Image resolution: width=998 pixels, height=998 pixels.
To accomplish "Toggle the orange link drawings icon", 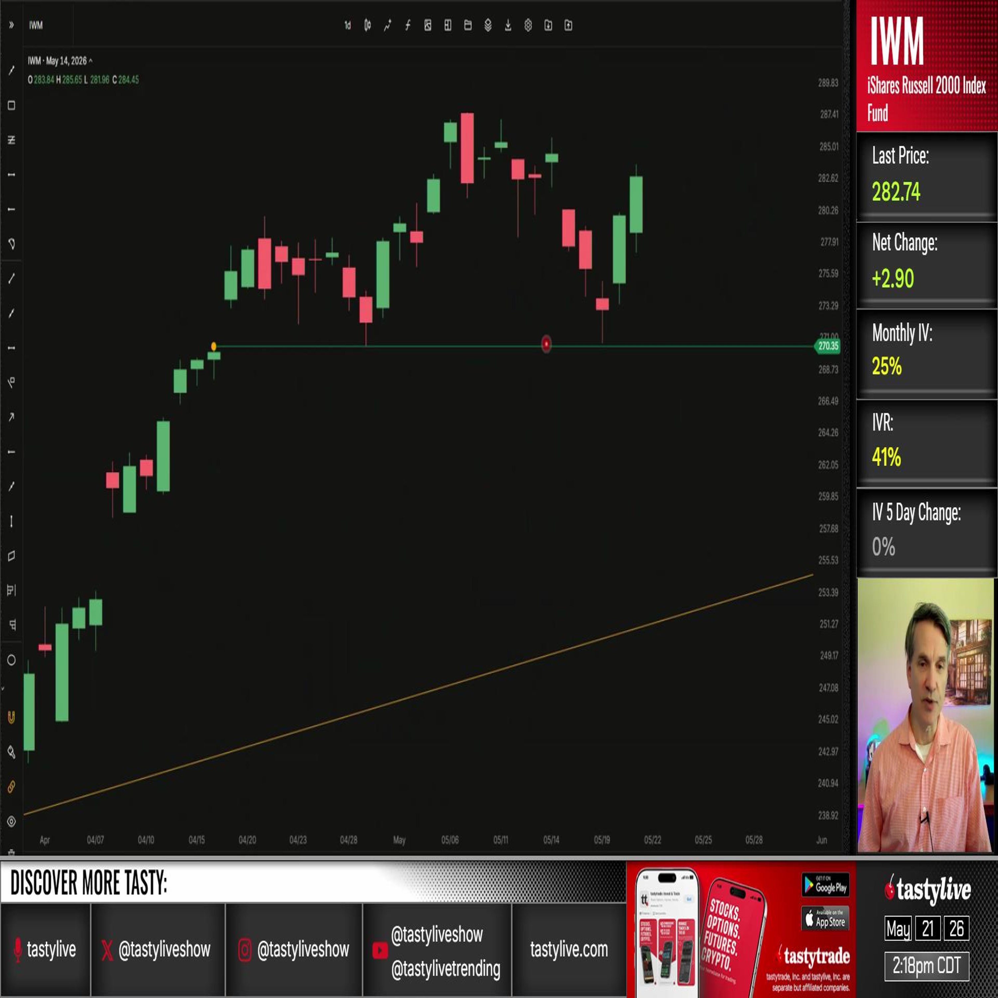I will click(x=11, y=787).
